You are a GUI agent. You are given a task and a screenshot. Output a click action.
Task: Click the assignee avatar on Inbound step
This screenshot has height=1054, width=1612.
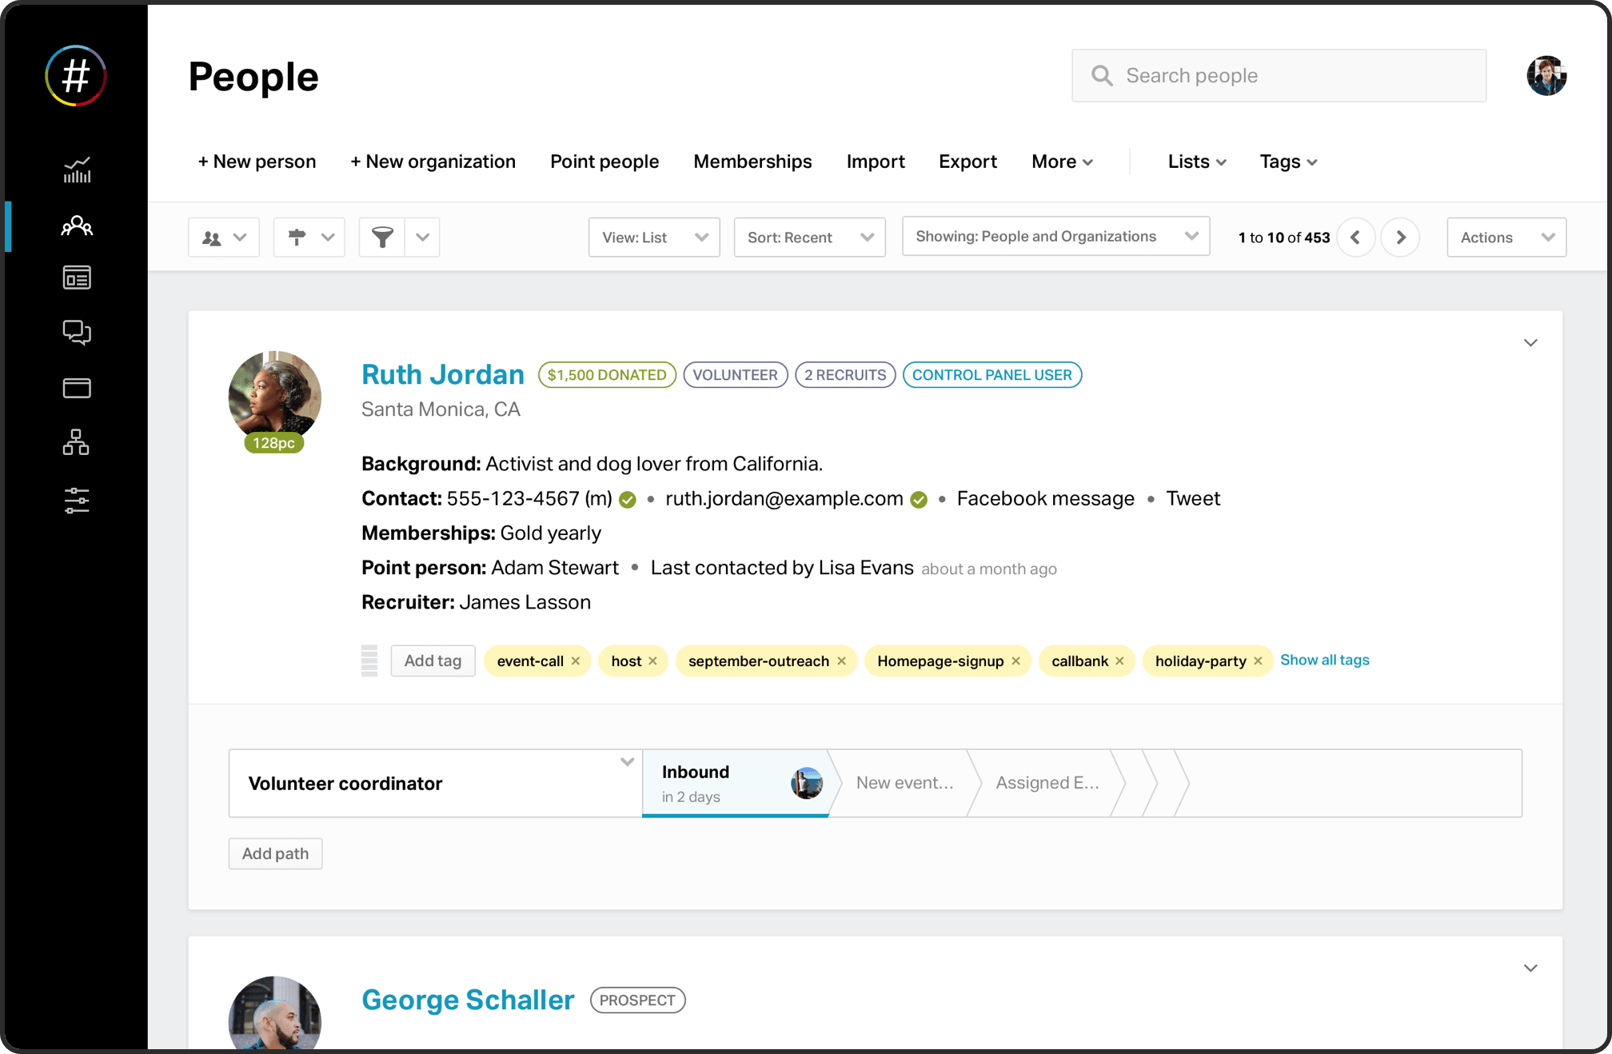coord(806,783)
